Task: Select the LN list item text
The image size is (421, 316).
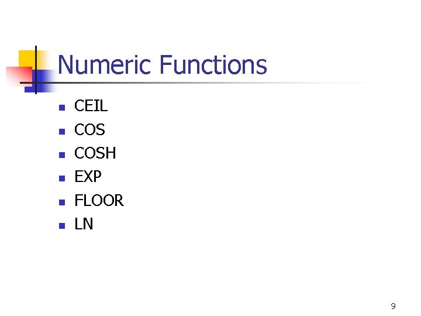Action: (84, 224)
